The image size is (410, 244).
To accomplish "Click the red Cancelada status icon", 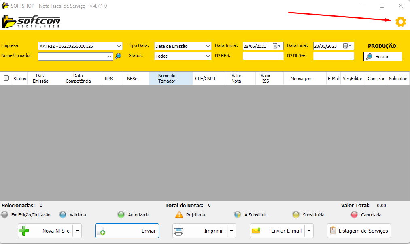I will [354, 215].
